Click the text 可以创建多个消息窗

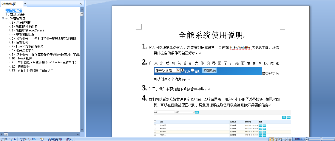click(170, 79)
